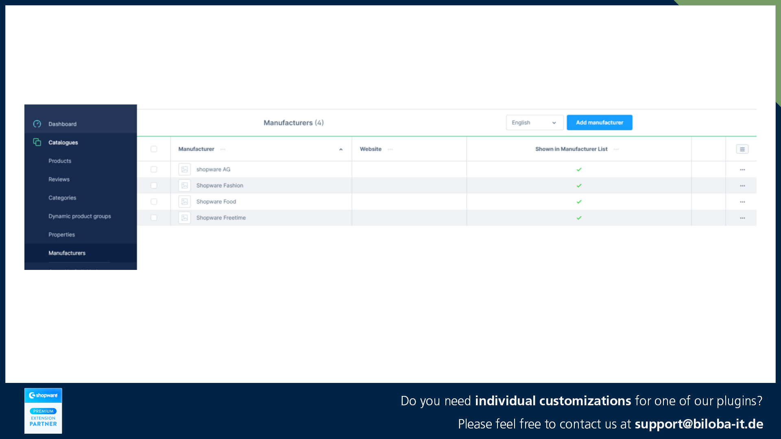Open context menu for shopware AG row
Viewport: 781px width, 439px height.
coord(742,170)
